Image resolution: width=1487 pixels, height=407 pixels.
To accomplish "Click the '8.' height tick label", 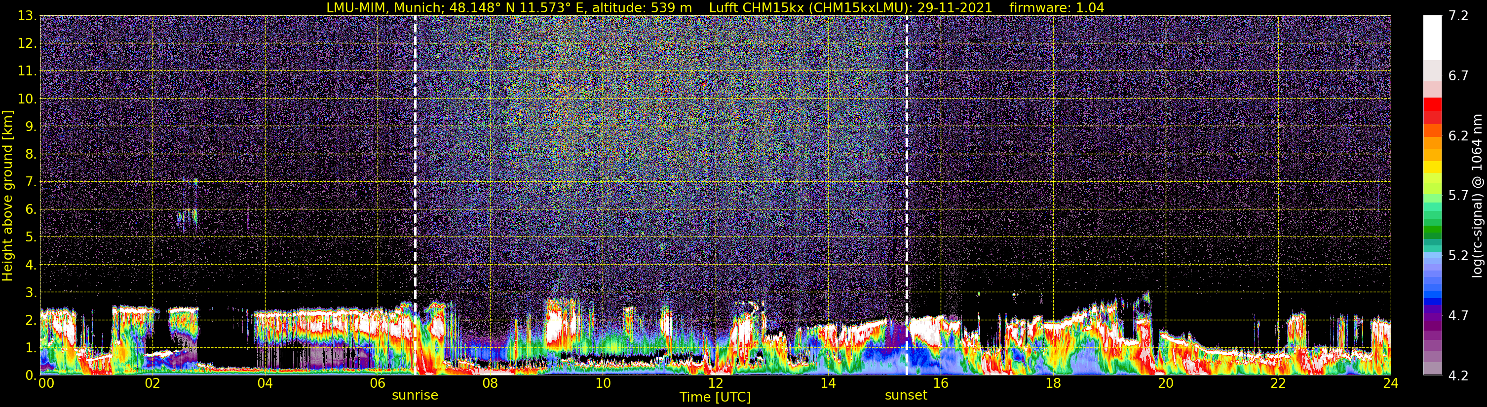I will tap(31, 154).
